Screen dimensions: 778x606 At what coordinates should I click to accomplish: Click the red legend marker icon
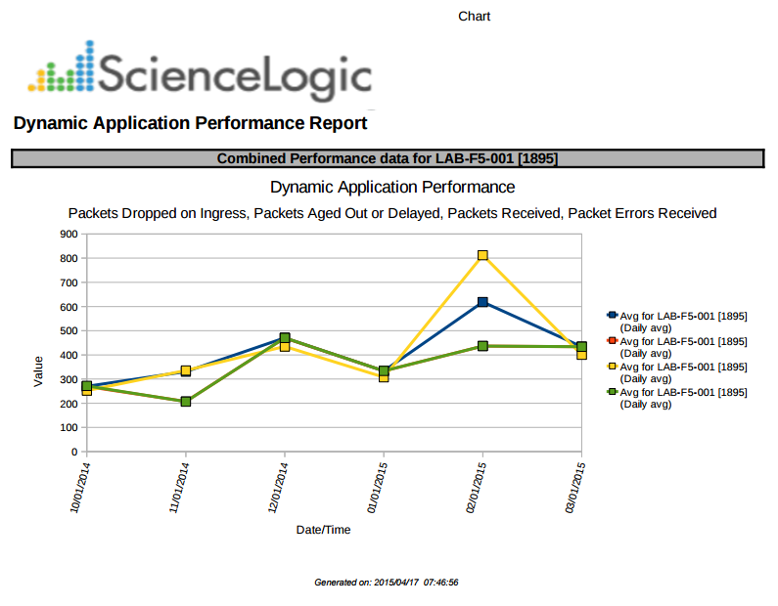coord(613,341)
